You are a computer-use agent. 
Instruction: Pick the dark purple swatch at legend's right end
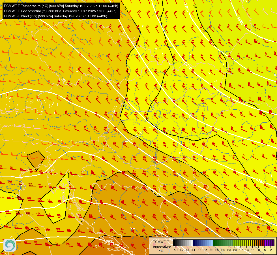tap(273, 243)
